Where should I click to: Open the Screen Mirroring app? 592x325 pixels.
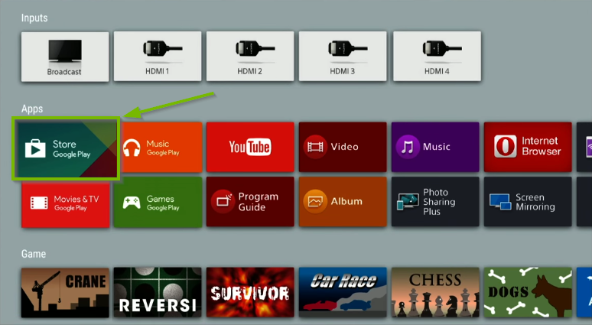point(528,202)
